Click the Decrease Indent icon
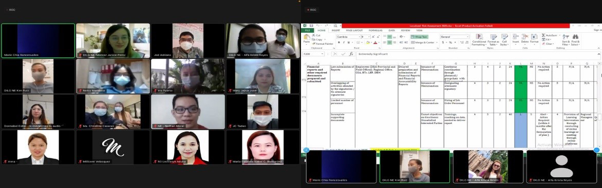Screen dimensions: 602x188 pyautogui.click(x=401, y=43)
